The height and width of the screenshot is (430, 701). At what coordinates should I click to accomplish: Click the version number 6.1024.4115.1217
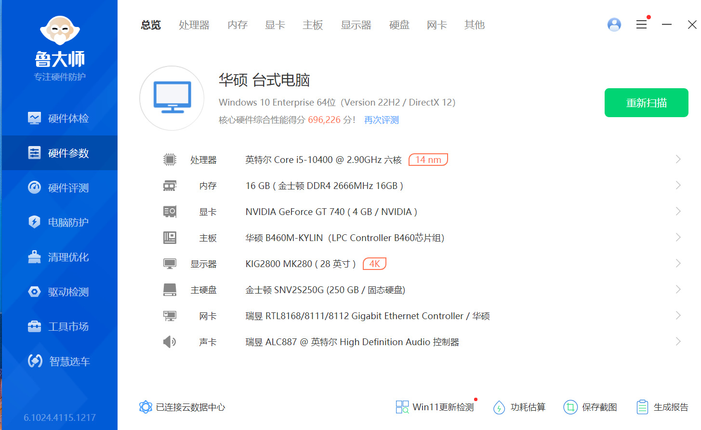coord(60,417)
